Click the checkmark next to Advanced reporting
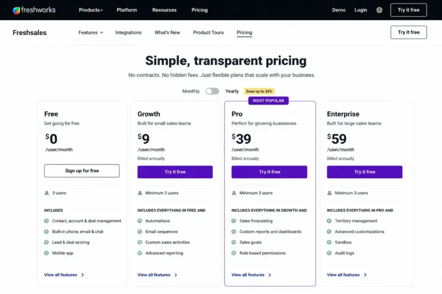 139,253
